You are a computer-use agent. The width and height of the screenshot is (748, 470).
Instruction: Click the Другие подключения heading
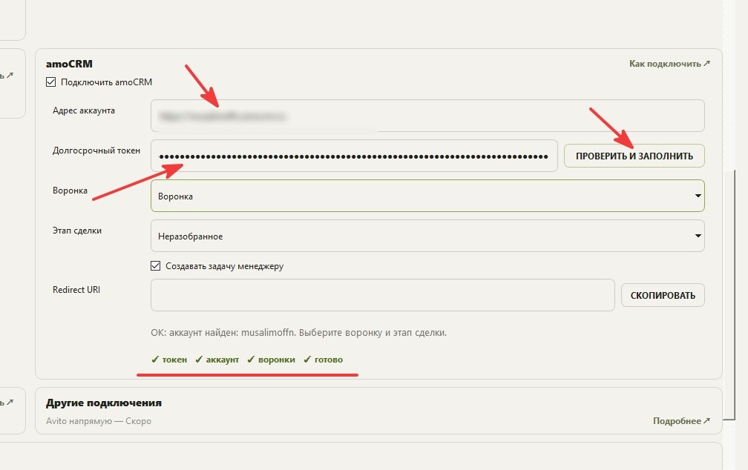pos(104,403)
